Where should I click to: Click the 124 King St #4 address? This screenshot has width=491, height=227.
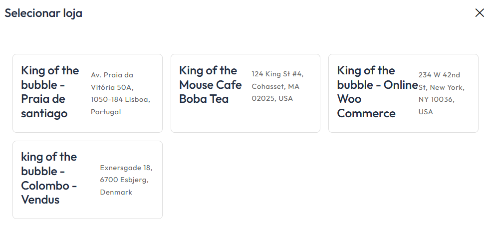(277, 74)
